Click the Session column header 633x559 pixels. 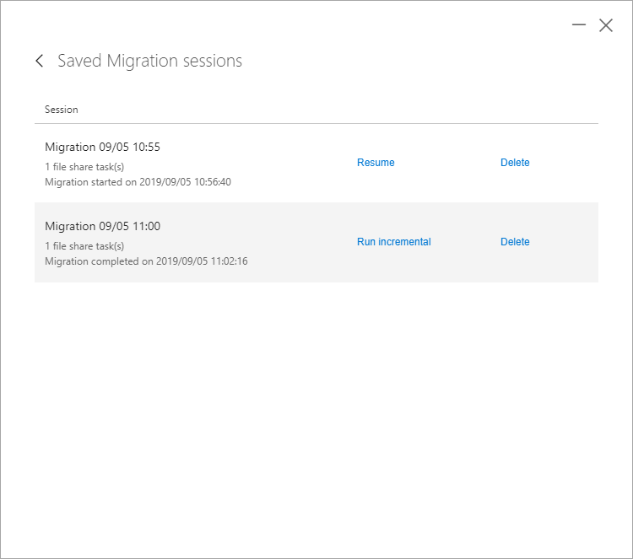point(62,110)
